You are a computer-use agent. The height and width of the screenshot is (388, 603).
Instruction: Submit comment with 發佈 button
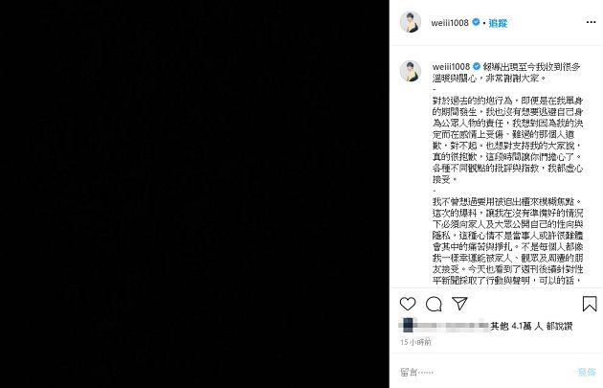(587, 373)
